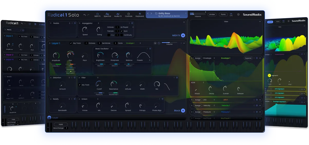Open Velocity 1 modulator options menu
The width and height of the screenshot is (309, 145).
(x=254, y=106)
